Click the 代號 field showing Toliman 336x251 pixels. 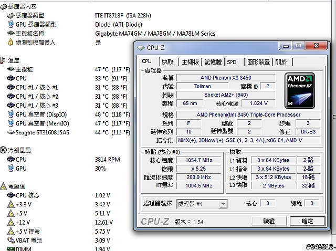pyautogui.click(x=202, y=87)
